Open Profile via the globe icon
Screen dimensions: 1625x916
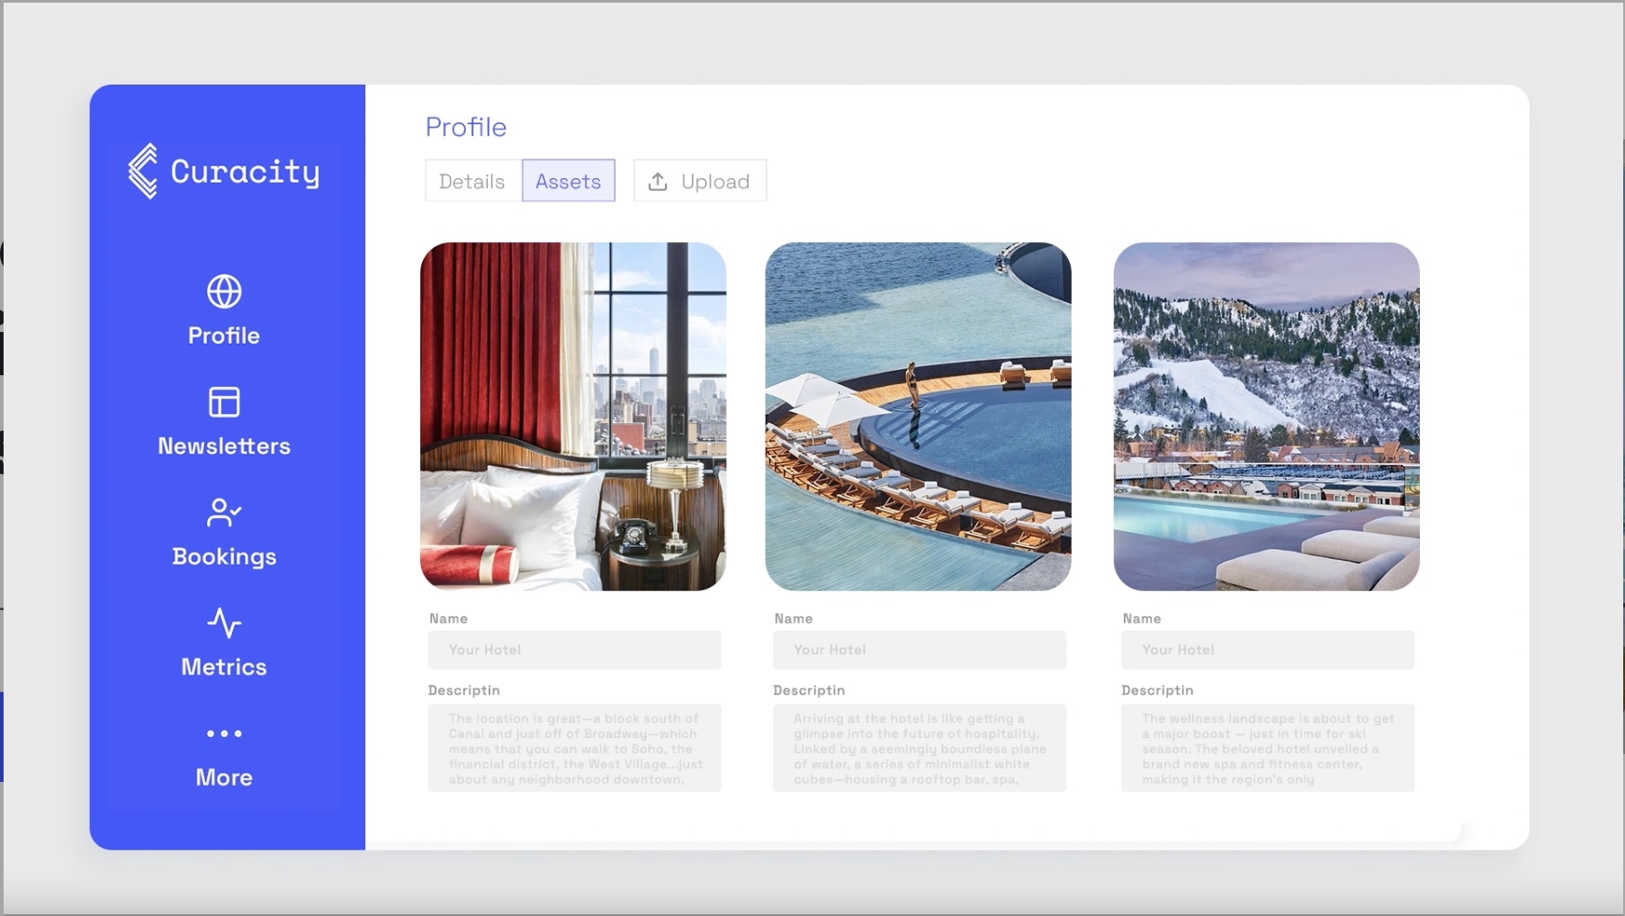click(224, 292)
